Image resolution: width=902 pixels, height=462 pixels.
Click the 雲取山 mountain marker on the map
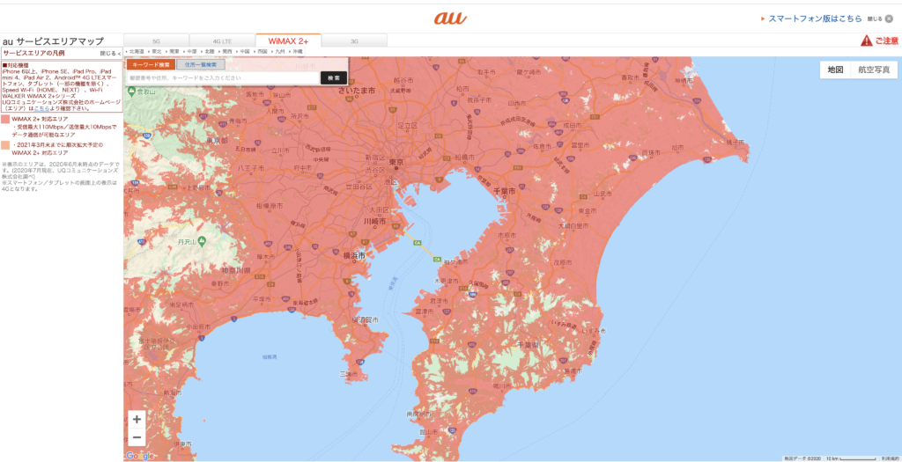coord(132,91)
